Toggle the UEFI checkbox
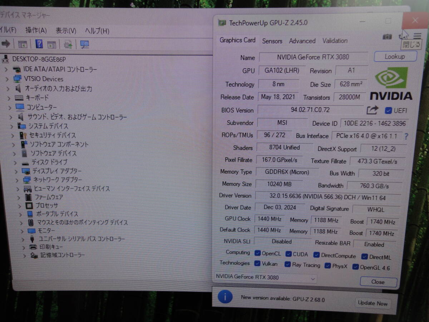The height and width of the screenshot is (322, 429). (x=388, y=111)
